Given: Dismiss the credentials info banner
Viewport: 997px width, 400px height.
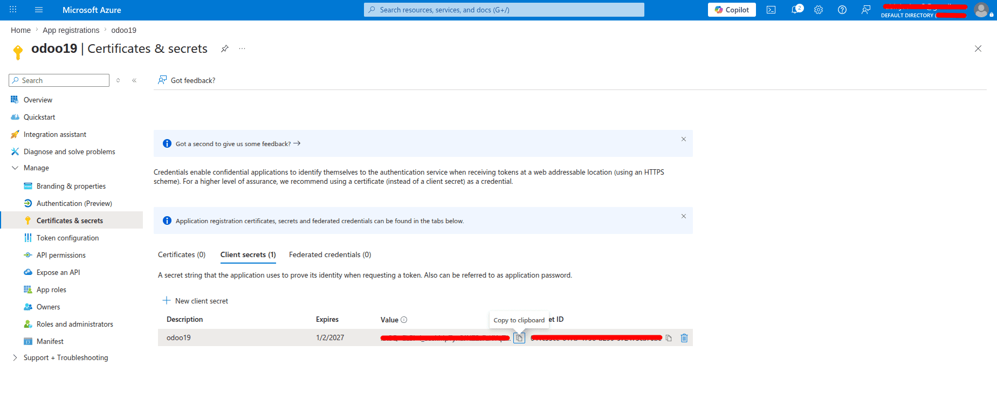Looking at the screenshot, I should (x=684, y=216).
